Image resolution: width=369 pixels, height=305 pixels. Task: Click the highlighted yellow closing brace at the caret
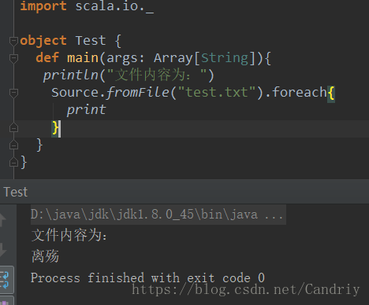pos(55,128)
